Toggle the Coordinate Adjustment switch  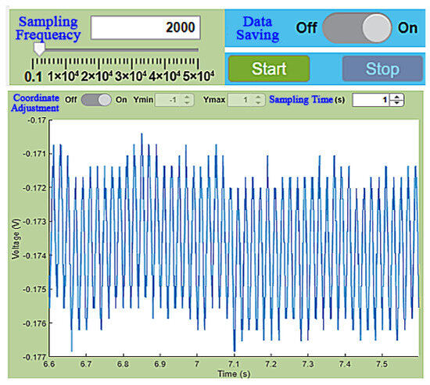point(96,100)
